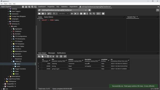The image size is (160, 90).
Task: Select Login/Group Roles tree item
Action: (14, 79)
